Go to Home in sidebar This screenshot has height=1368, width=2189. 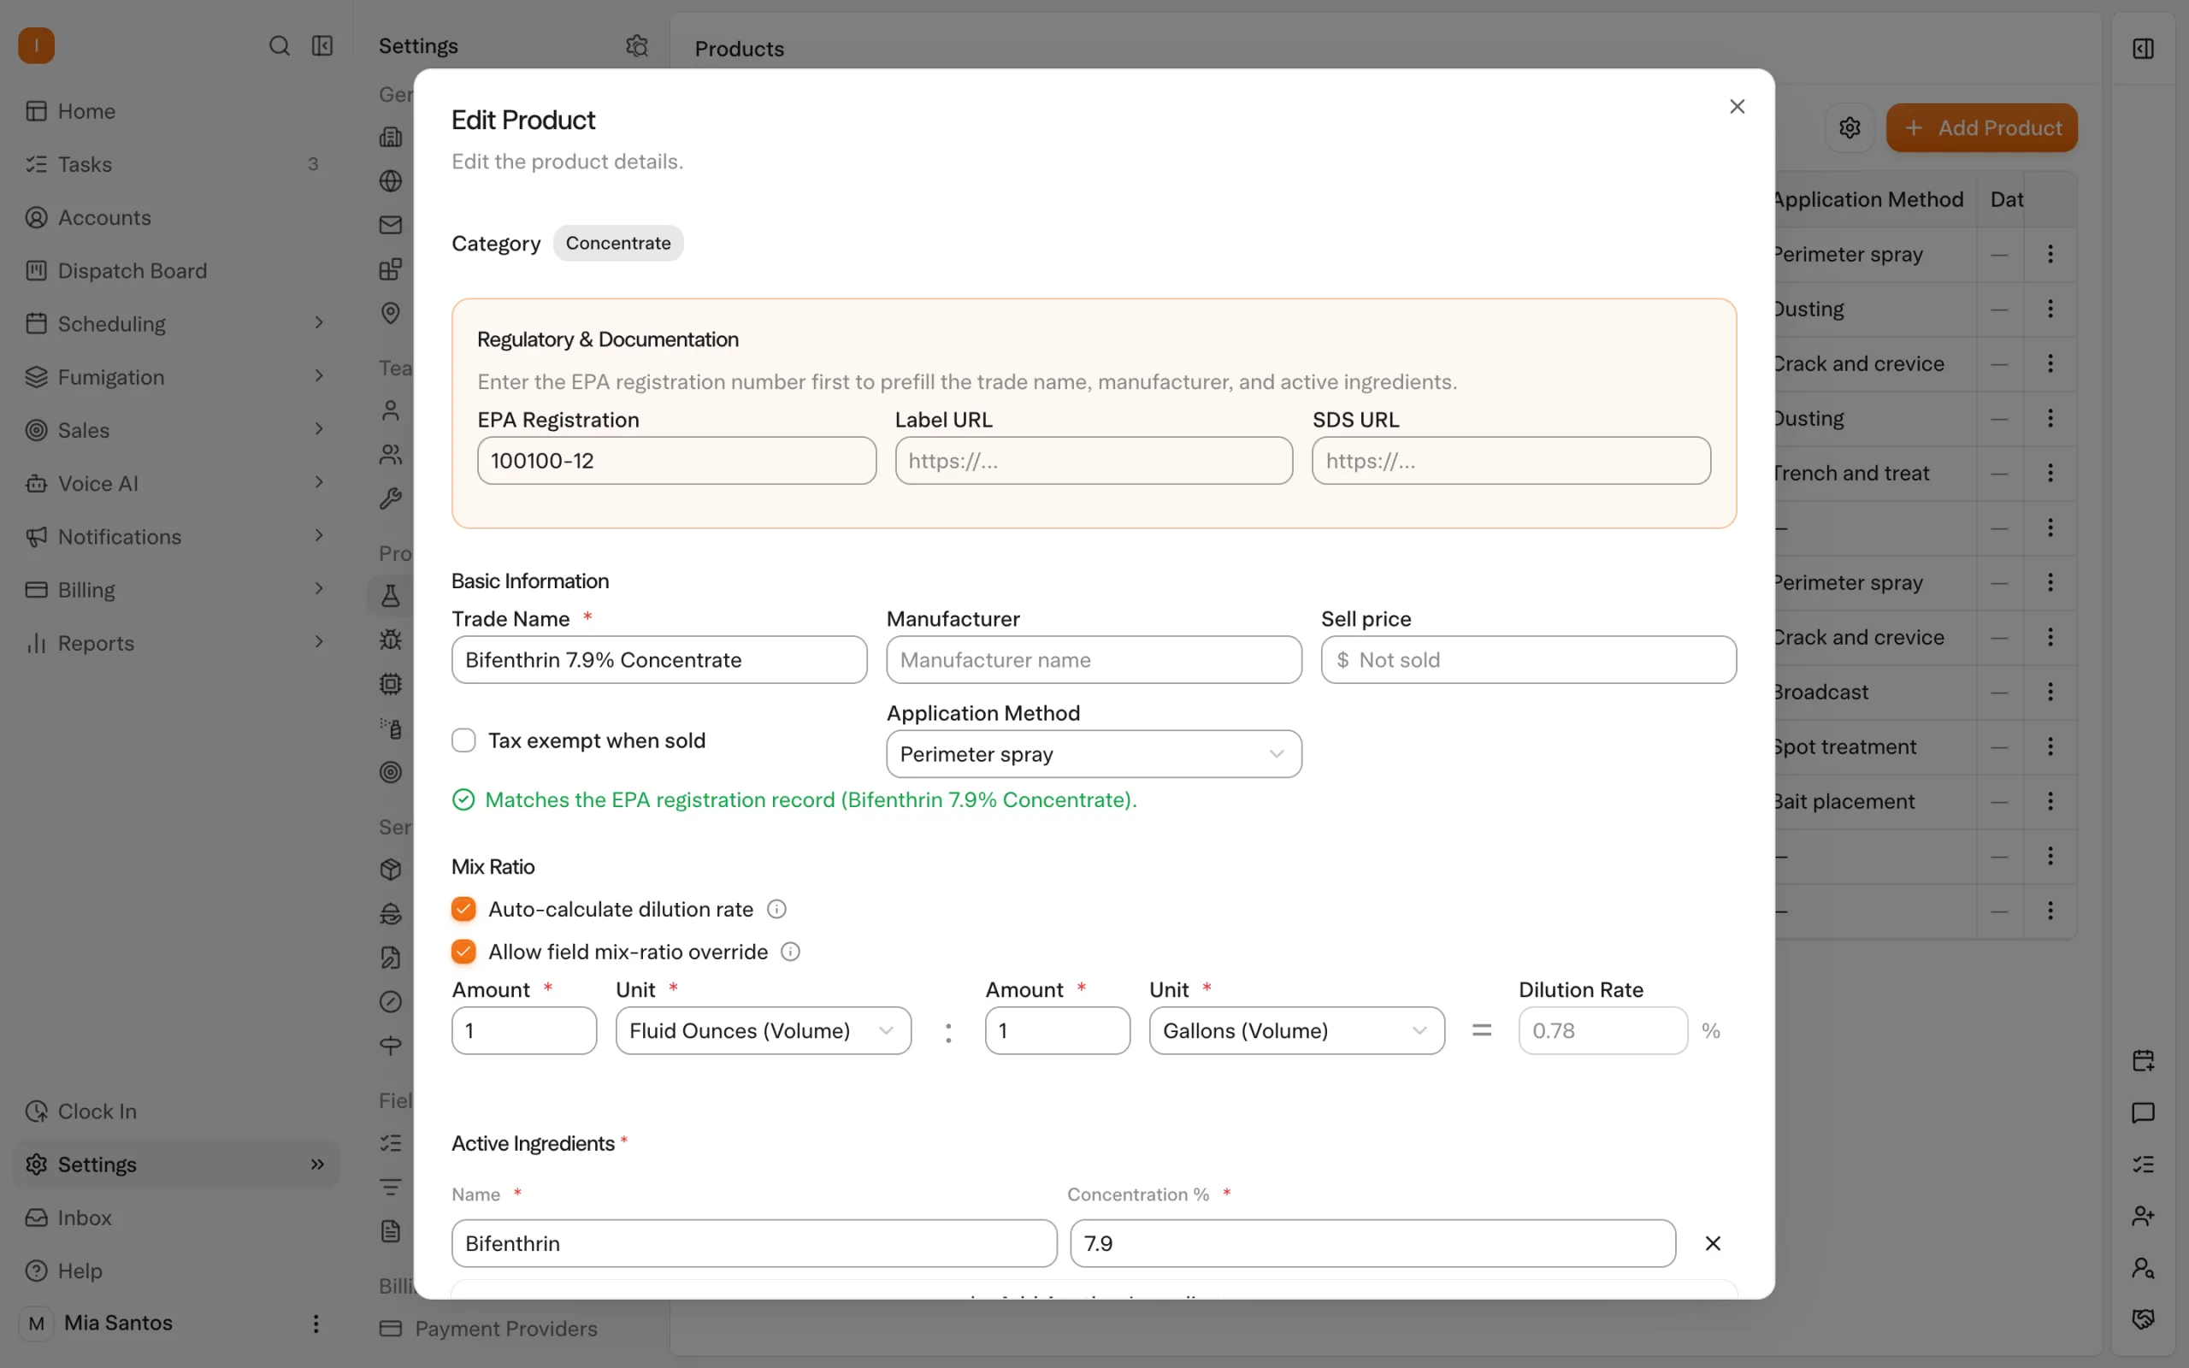click(x=174, y=110)
